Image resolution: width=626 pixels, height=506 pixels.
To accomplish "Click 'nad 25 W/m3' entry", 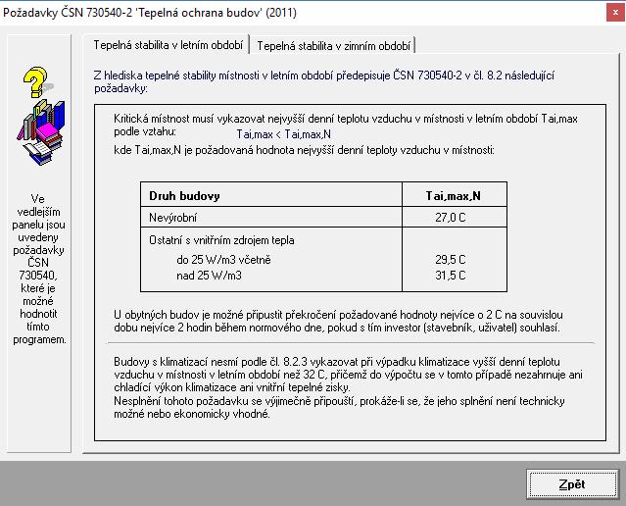I will tap(209, 276).
